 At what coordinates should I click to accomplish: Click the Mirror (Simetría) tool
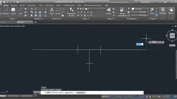pyautogui.click(x=36, y=12)
